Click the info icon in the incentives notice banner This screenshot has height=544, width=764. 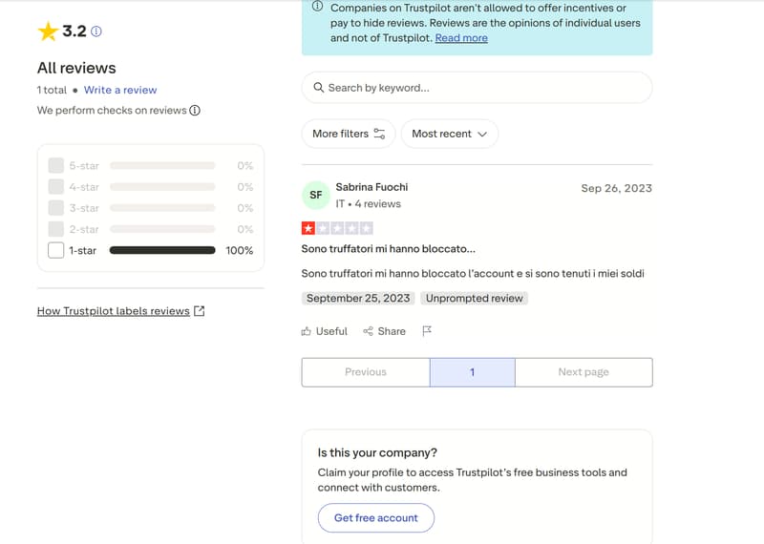click(x=317, y=7)
